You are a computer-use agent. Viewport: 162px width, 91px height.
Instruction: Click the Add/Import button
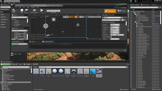point(6,64)
